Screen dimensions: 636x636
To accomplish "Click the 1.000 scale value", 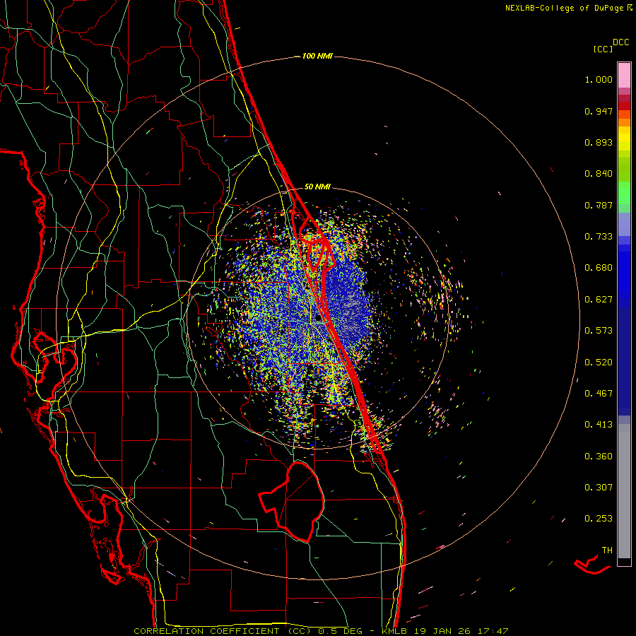I will click(599, 79).
